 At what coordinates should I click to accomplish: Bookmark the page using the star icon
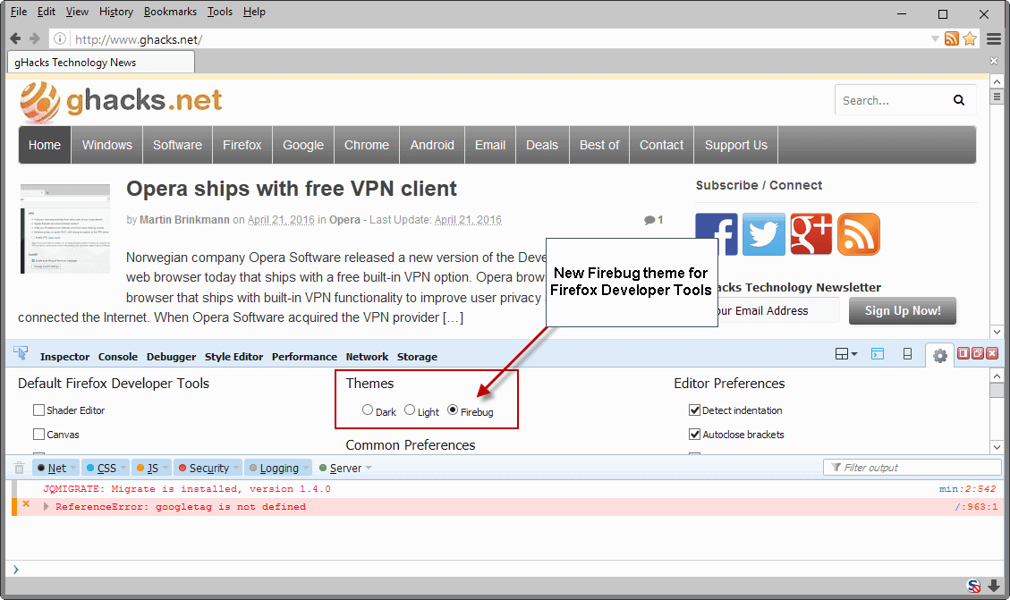click(970, 38)
